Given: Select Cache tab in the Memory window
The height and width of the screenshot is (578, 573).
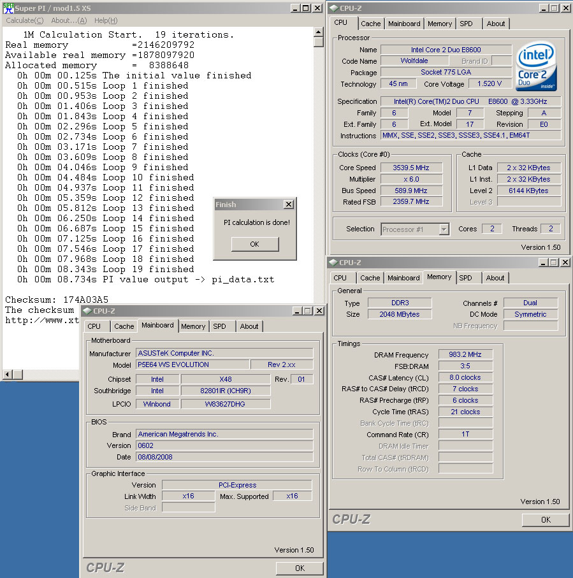Looking at the screenshot, I should click(370, 278).
